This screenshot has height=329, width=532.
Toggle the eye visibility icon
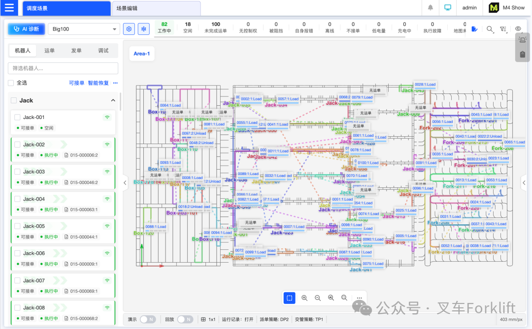[518, 29]
